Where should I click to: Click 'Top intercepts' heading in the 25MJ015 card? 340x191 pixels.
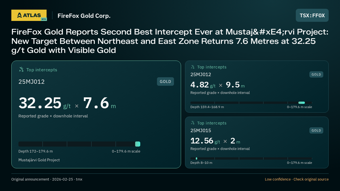212,123
